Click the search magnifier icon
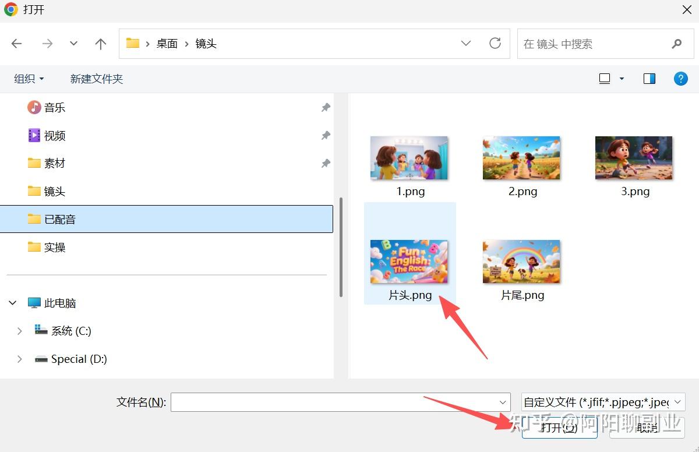This screenshot has width=699, height=452. point(676,44)
